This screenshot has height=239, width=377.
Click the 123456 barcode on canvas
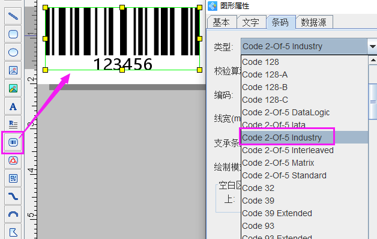(x=122, y=38)
